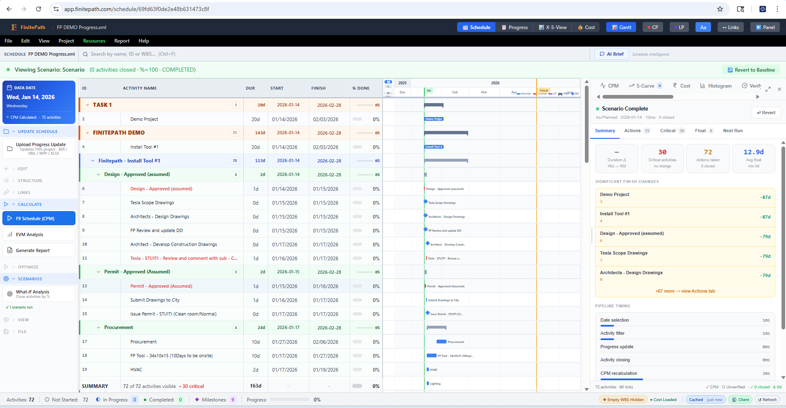This screenshot has height=408, width=786.
Task: Click the play icon beside CALCULATE
Action: coord(6,204)
